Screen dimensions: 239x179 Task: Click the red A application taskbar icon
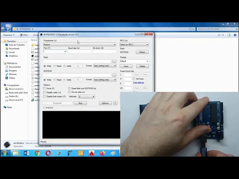pyautogui.click(x=91, y=153)
